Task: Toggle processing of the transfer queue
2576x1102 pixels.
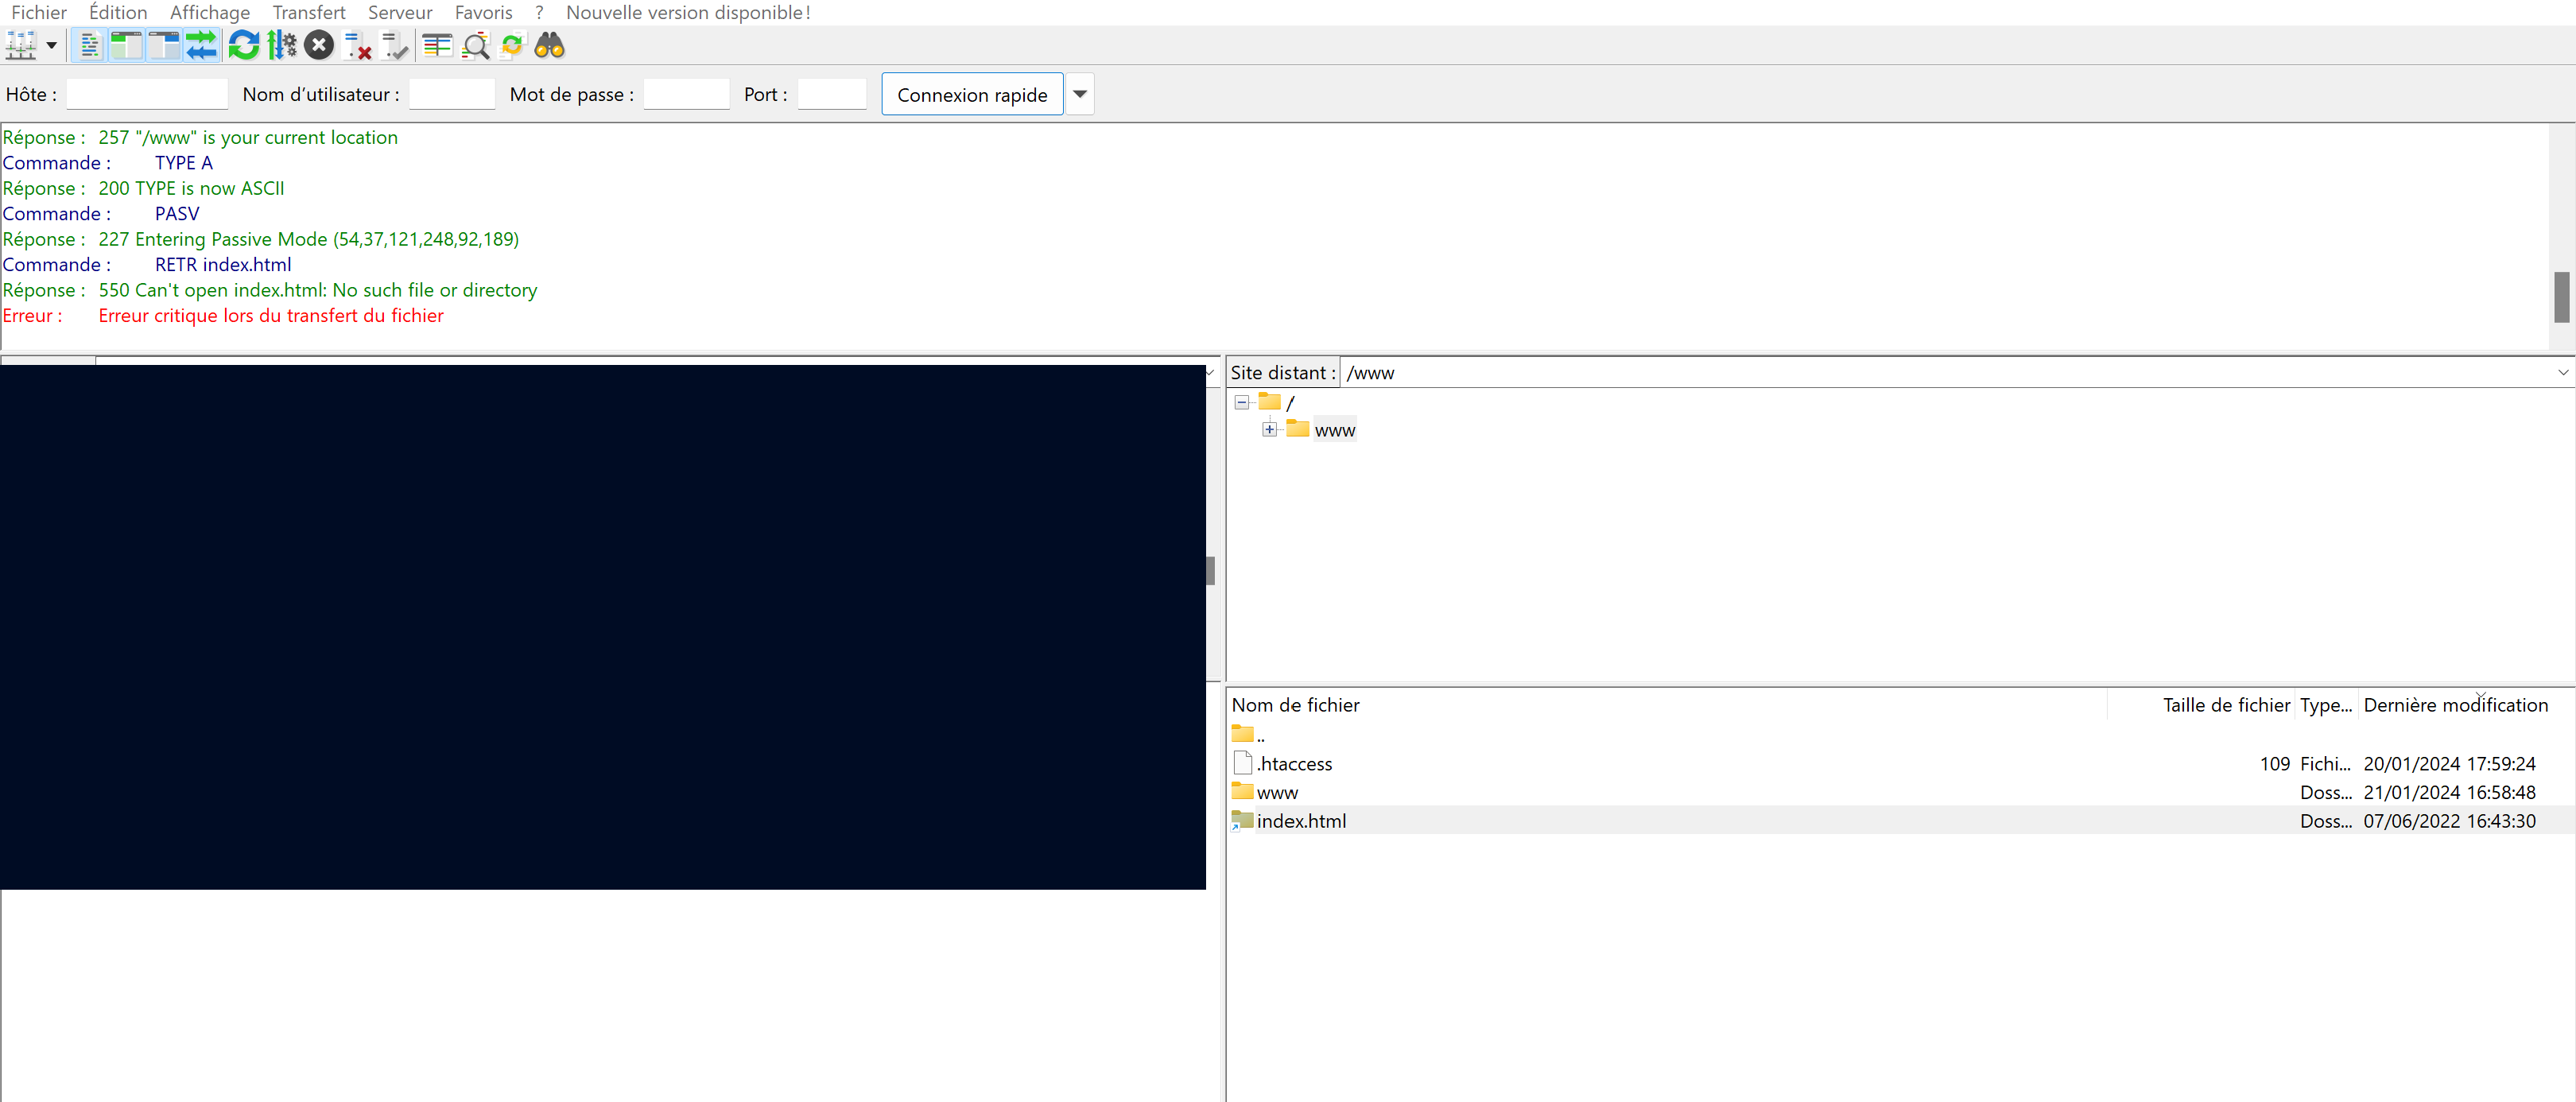Action: (x=282, y=45)
